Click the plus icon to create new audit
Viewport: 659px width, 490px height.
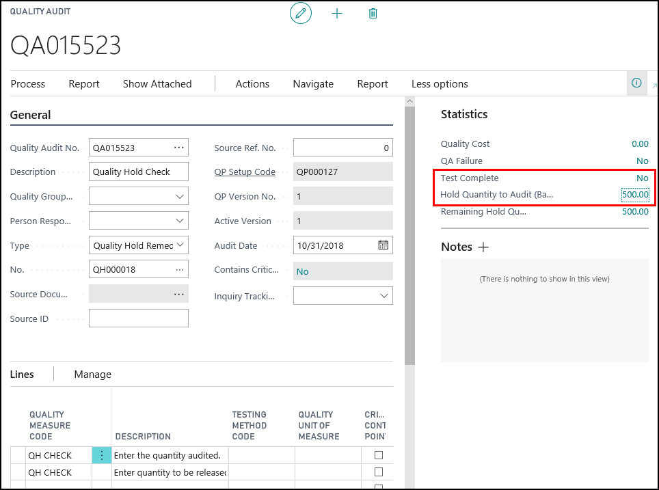coord(337,13)
